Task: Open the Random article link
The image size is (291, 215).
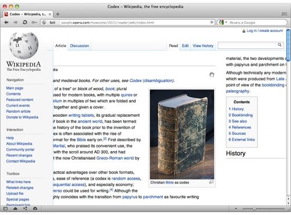Action: (x=18, y=112)
